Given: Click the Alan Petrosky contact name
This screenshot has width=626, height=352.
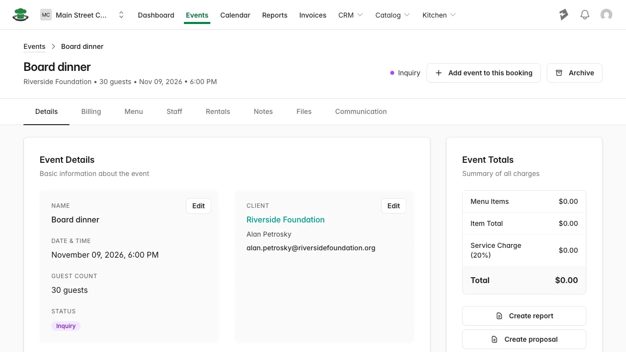Looking at the screenshot, I should [x=269, y=234].
